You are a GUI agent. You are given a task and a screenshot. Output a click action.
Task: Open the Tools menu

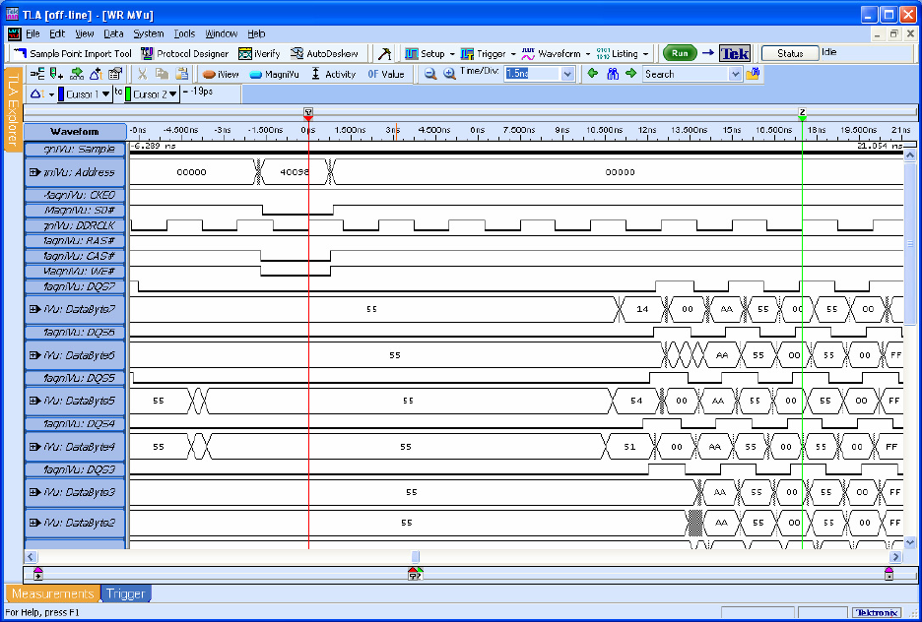[x=184, y=33]
